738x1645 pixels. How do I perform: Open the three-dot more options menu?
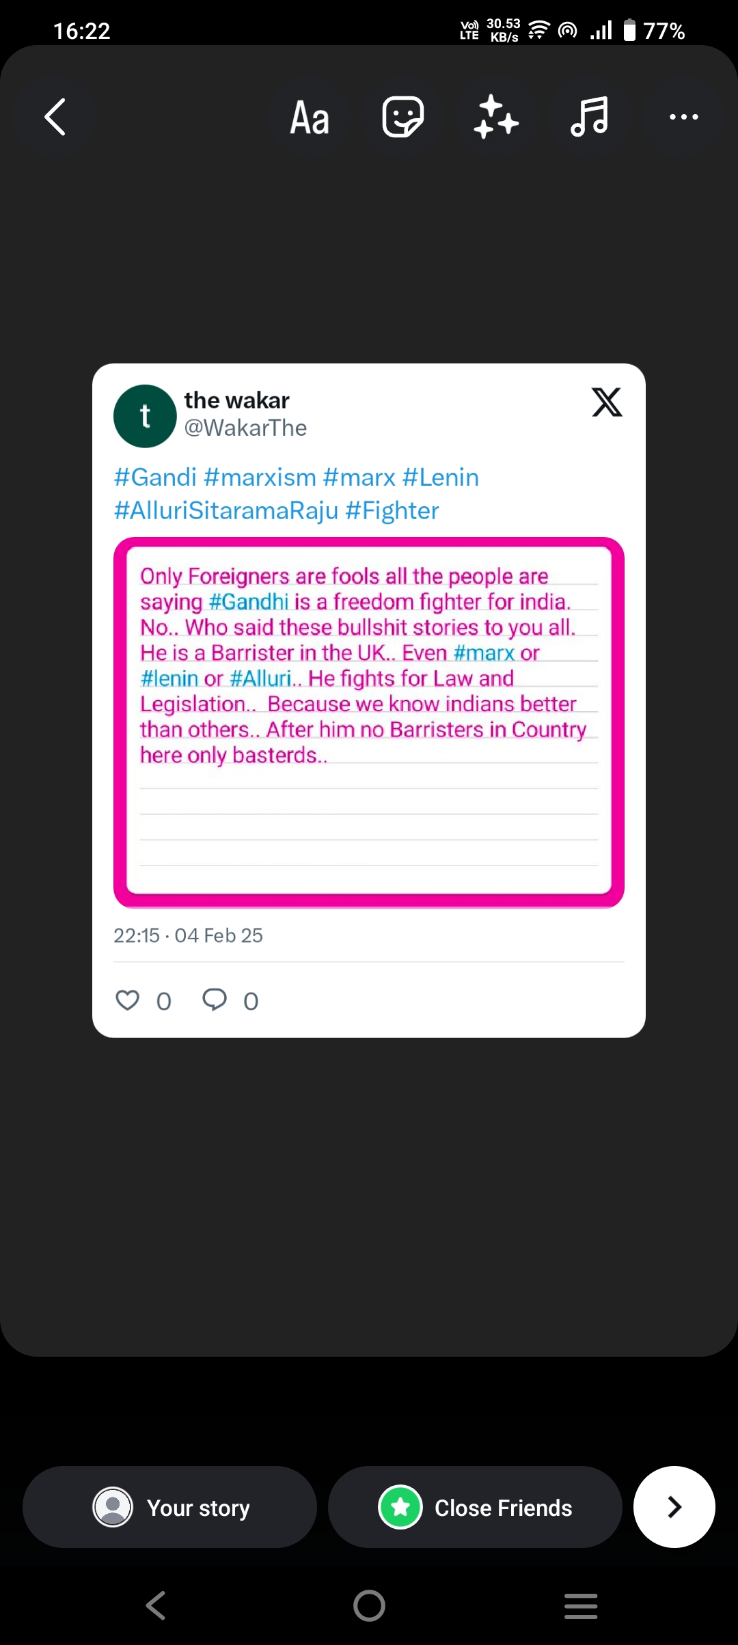point(683,117)
